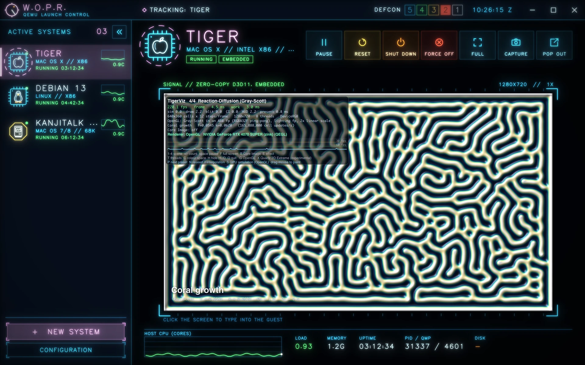The height and width of the screenshot is (365, 585).
Task: Select the KanjiTalk system entry
Action: (66, 131)
